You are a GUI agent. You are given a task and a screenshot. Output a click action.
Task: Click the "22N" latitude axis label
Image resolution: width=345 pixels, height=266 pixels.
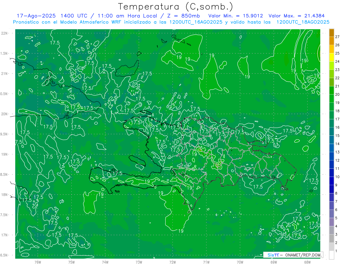[5, 33]
